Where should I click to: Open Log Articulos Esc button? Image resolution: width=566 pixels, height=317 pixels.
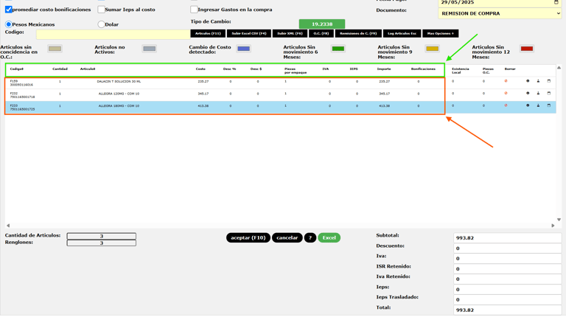coord(402,34)
